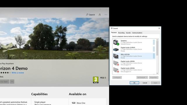Open the Store header's three-dot menu
The height and width of the screenshot is (105, 187).
(106, 15)
